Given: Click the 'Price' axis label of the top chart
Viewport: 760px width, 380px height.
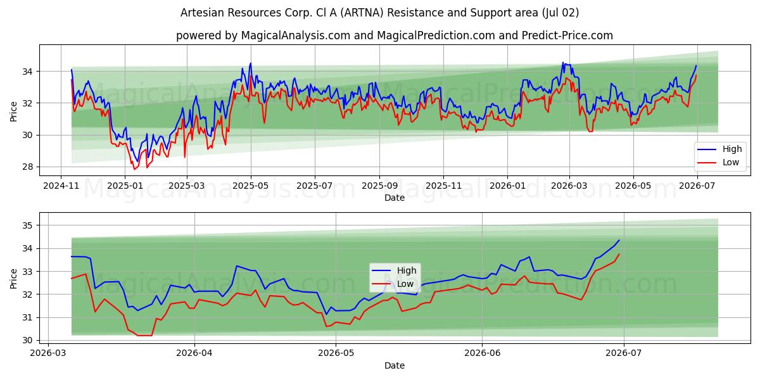Looking at the screenshot, I should (14, 110).
